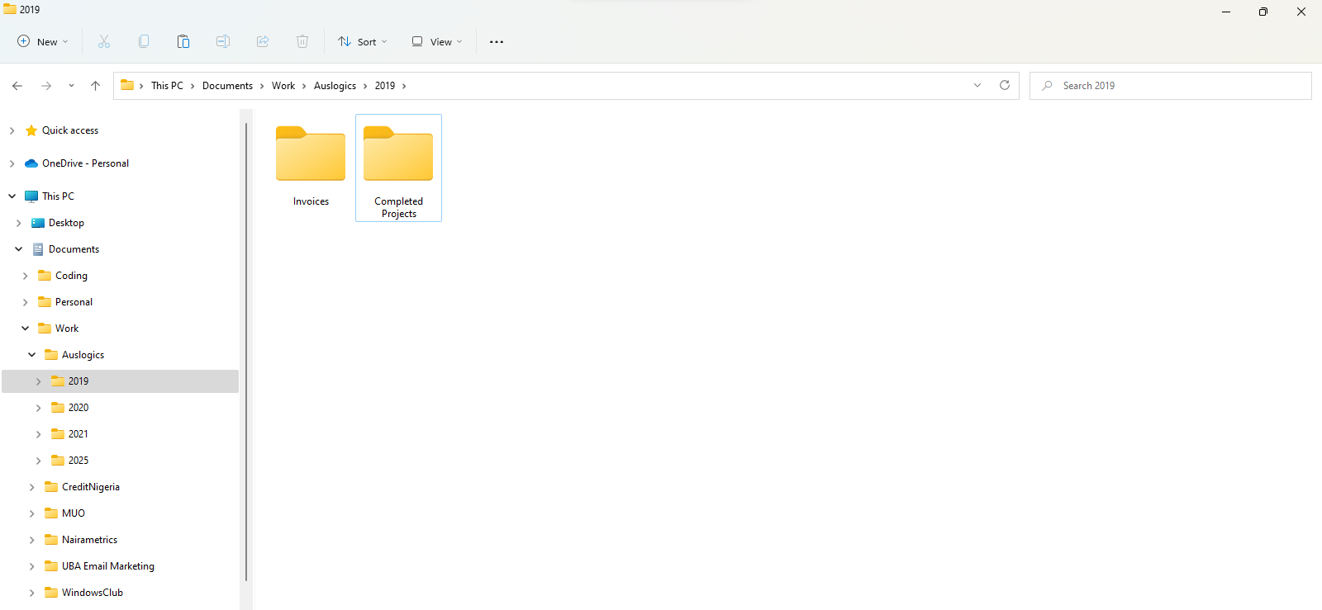Expand the 2020 folder in tree
The width and height of the screenshot is (1322, 610).
click(39, 408)
